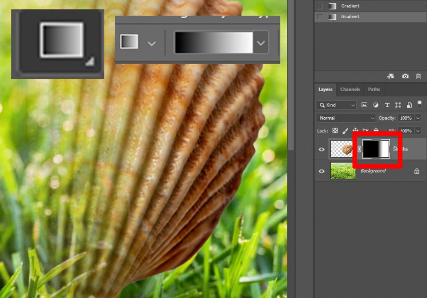Hide the Background layer via eye icon
Image resolution: width=427 pixels, height=298 pixels.
point(322,171)
